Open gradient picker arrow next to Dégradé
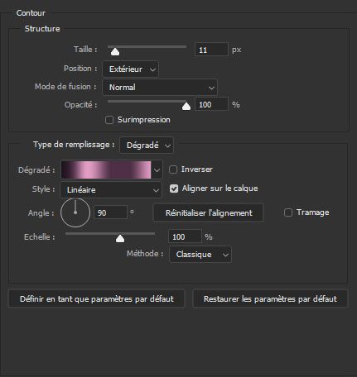 click(x=157, y=170)
